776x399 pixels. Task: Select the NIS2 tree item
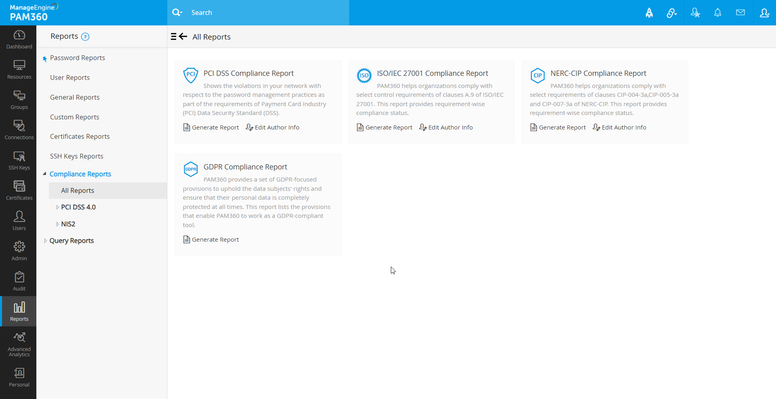click(x=68, y=224)
